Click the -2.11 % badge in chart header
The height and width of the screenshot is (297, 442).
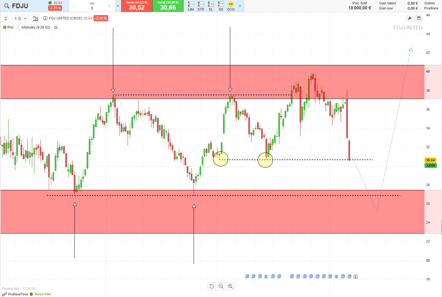[x=101, y=18]
